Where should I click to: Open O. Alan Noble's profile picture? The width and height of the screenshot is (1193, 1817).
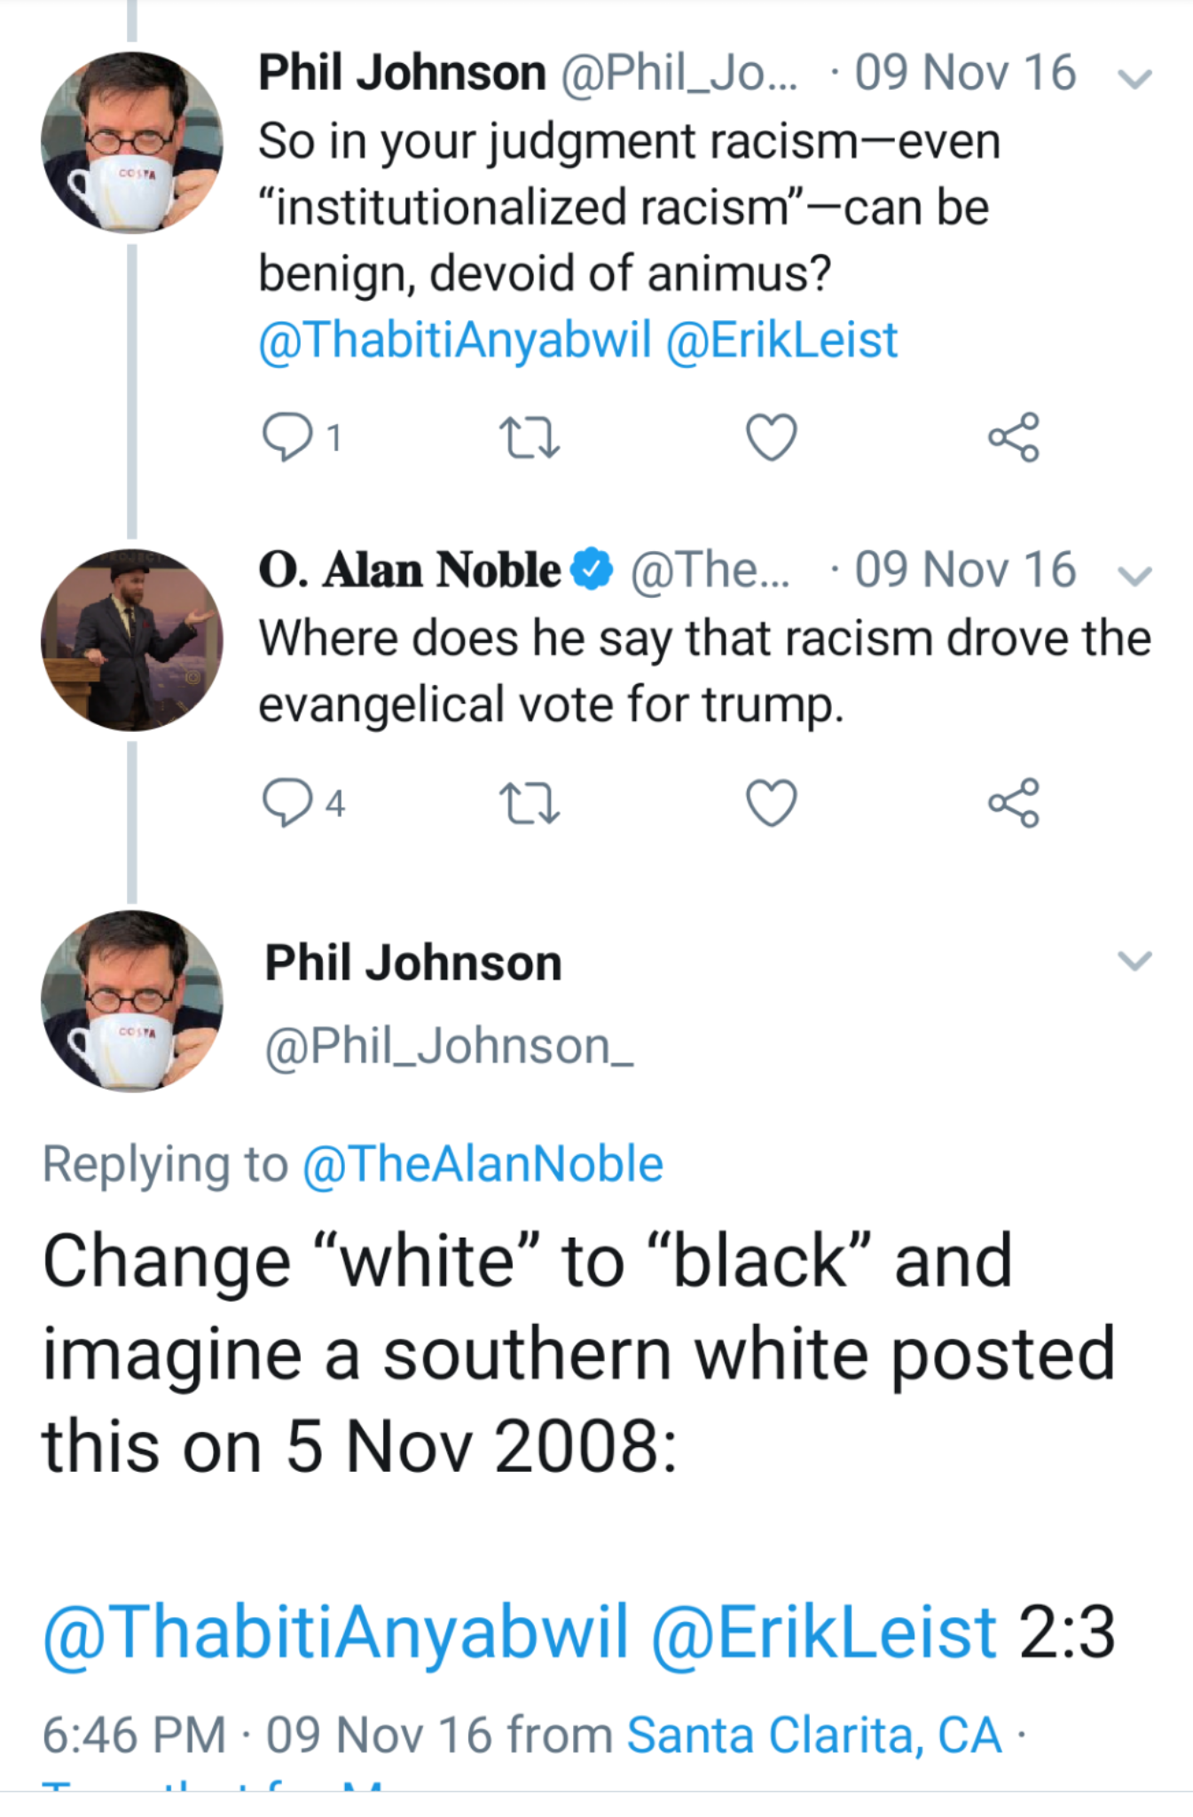pyautogui.click(x=132, y=640)
